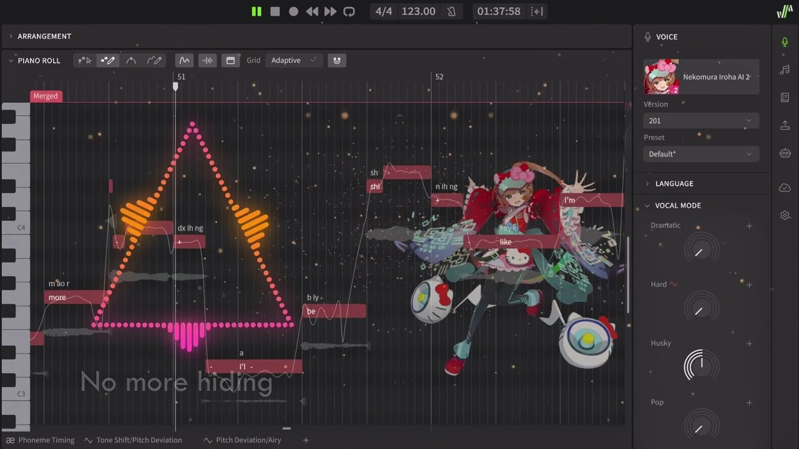Click the Hard automation curve icon
The height and width of the screenshot is (449, 799).
(x=674, y=284)
